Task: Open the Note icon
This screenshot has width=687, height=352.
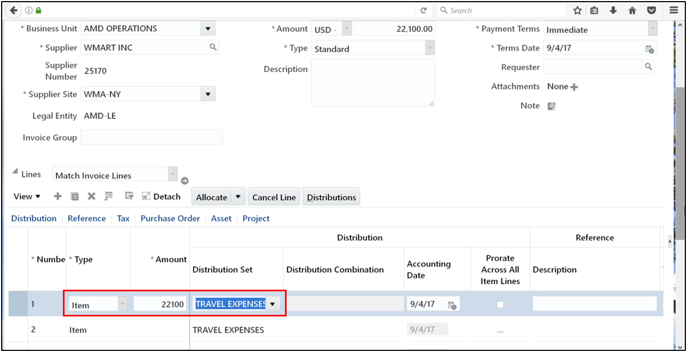Action: click(x=551, y=105)
